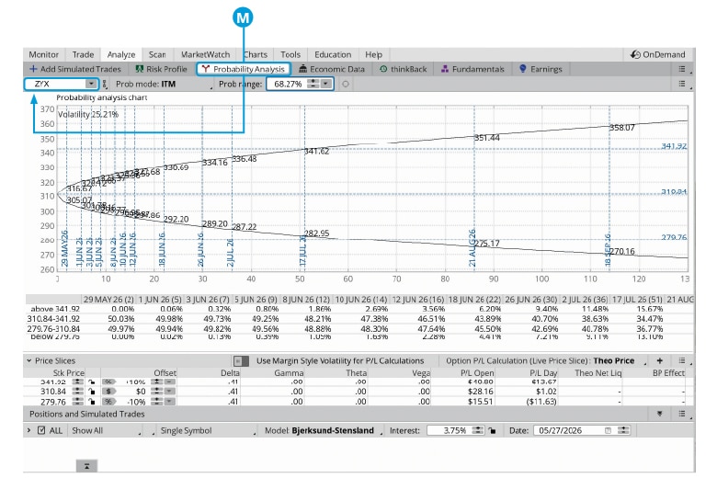Click the 18 JUN 26 (22) column header
This screenshot has height=478, width=717.
(x=474, y=300)
